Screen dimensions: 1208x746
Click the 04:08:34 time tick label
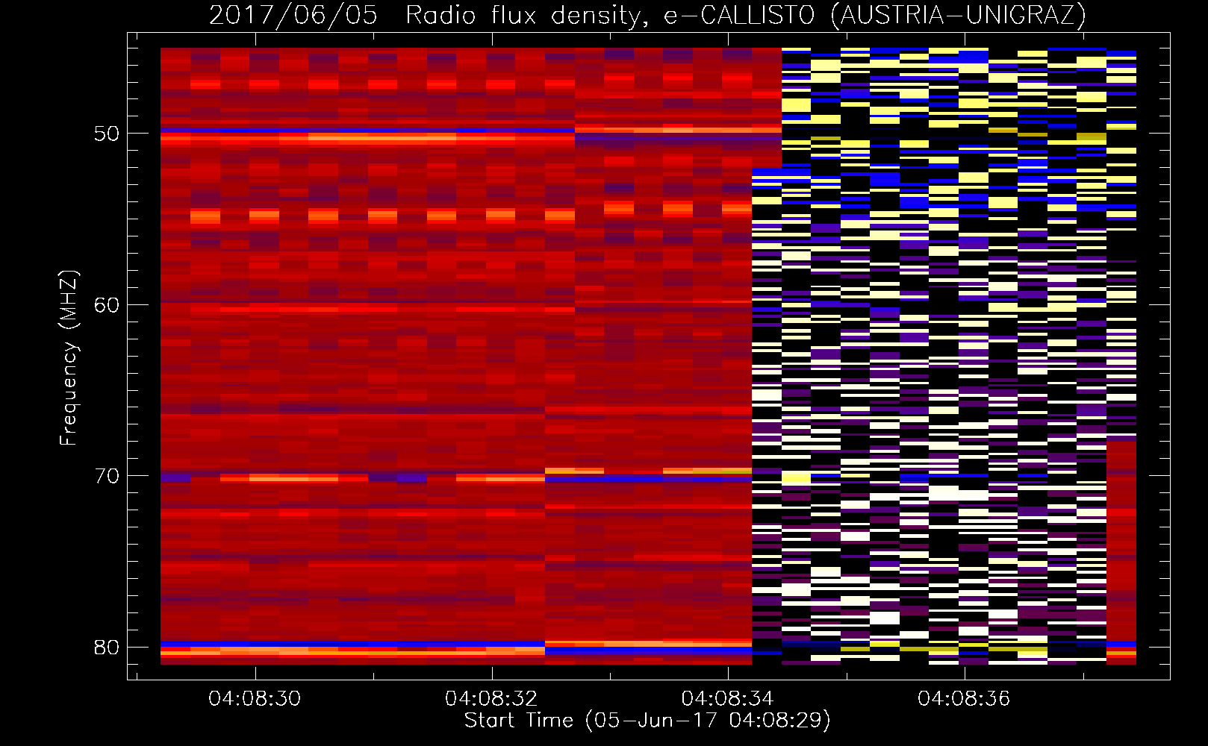coord(728,698)
